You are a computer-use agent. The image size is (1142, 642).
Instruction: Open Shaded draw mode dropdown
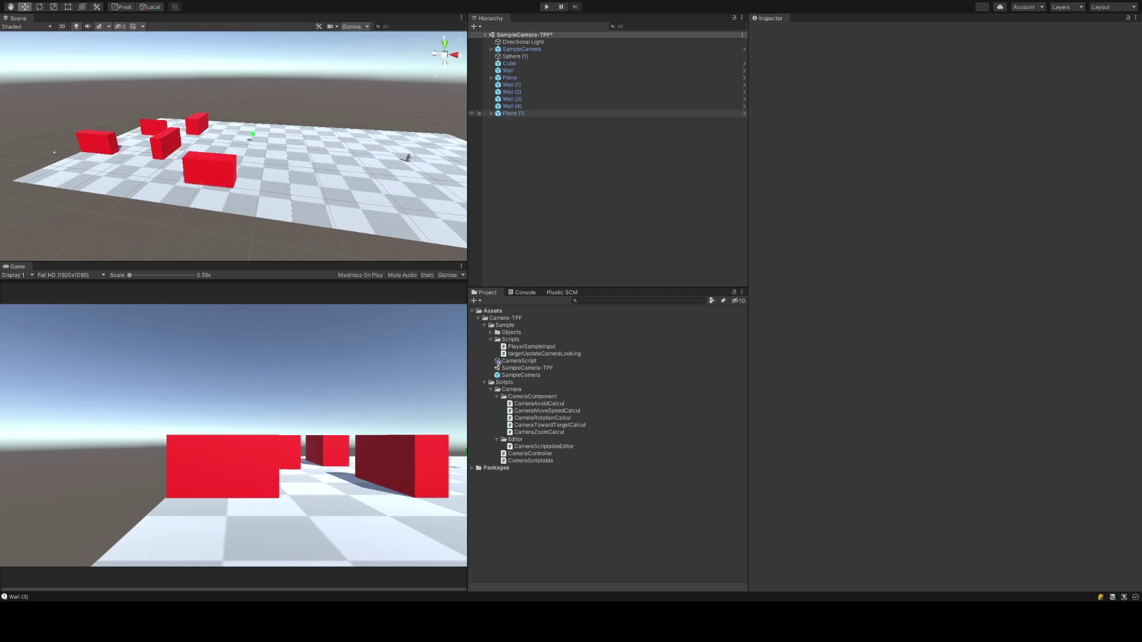[x=27, y=26]
